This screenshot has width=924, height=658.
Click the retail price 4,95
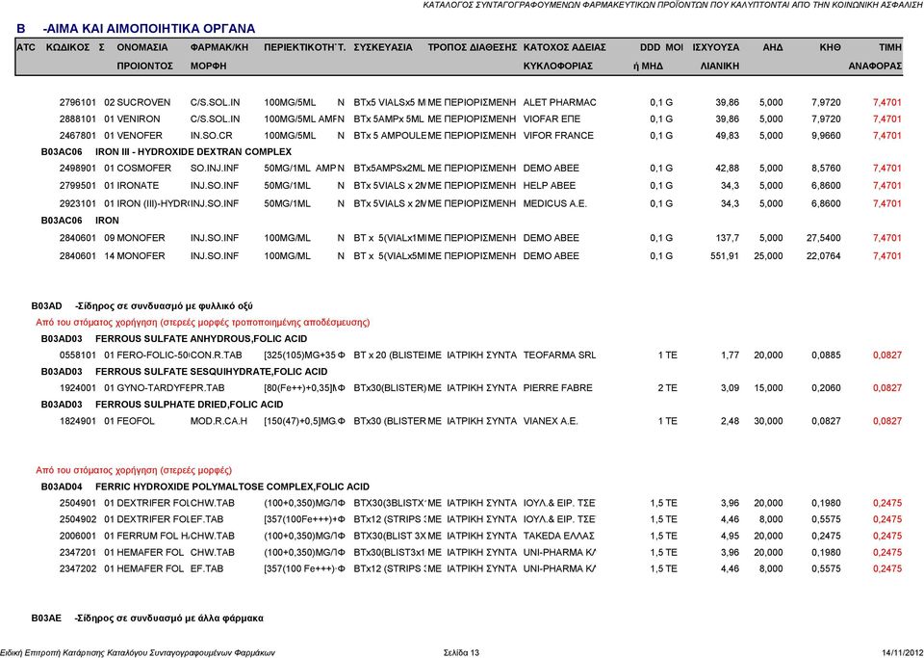tap(730, 537)
